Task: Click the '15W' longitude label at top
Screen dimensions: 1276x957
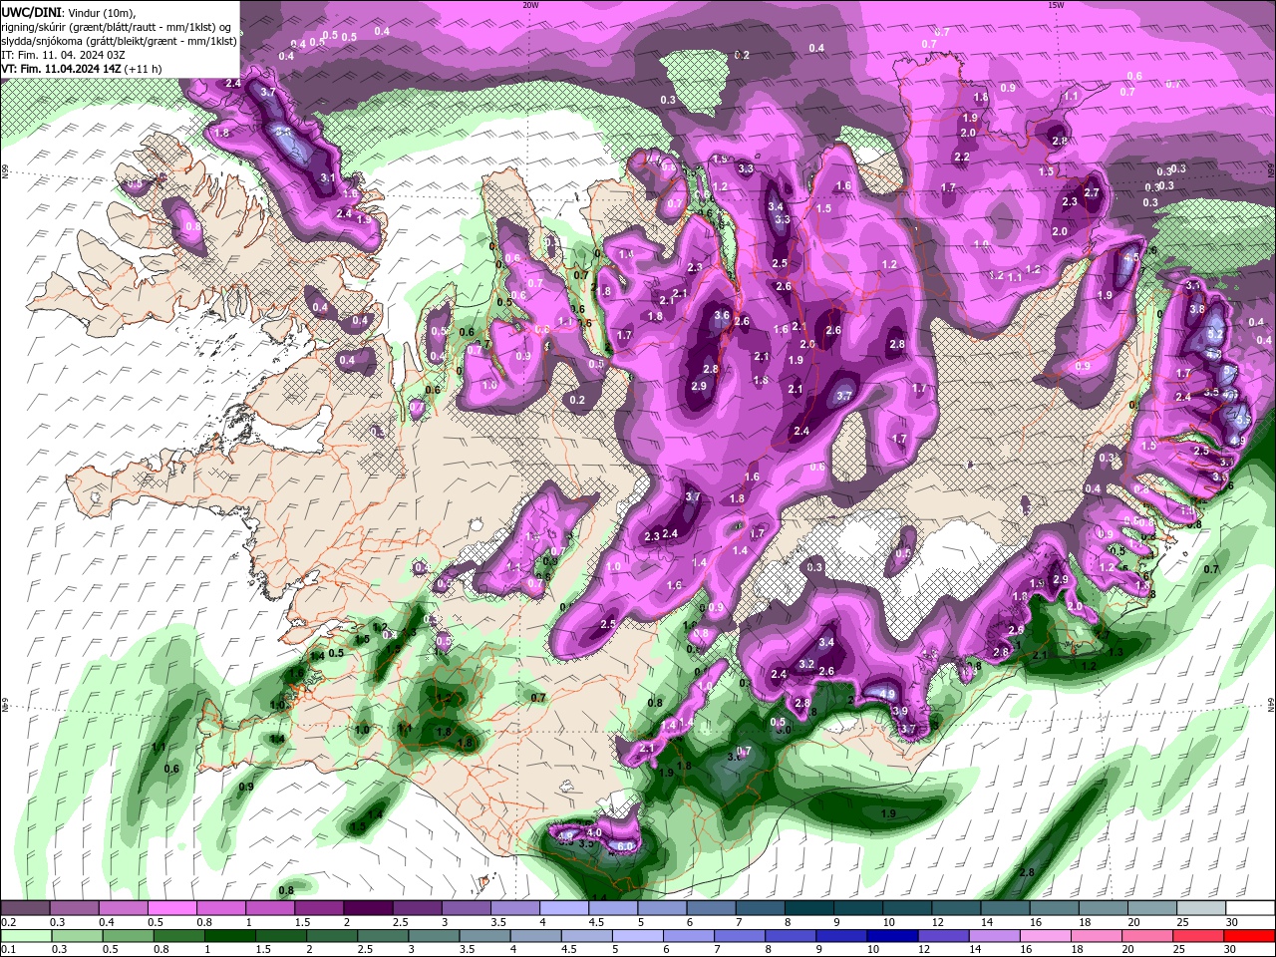Action: [1055, 4]
